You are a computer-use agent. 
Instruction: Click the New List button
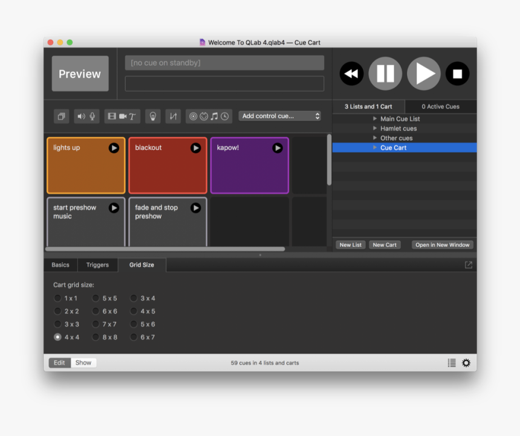click(351, 245)
